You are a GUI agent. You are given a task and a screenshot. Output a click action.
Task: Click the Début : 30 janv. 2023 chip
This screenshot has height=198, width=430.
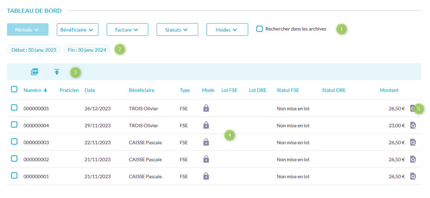[x=34, y=50]
